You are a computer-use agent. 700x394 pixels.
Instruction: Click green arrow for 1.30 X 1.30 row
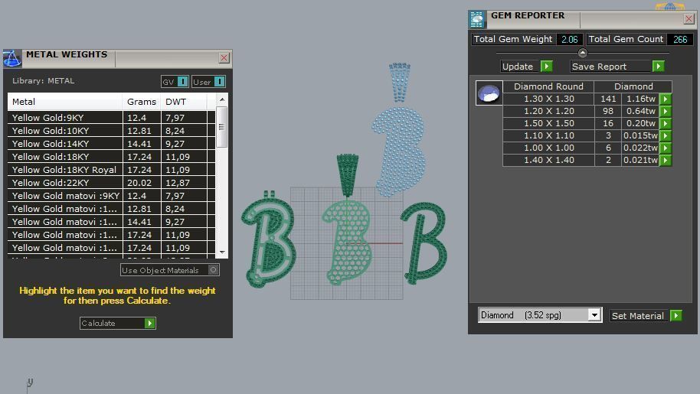point(666,99)
